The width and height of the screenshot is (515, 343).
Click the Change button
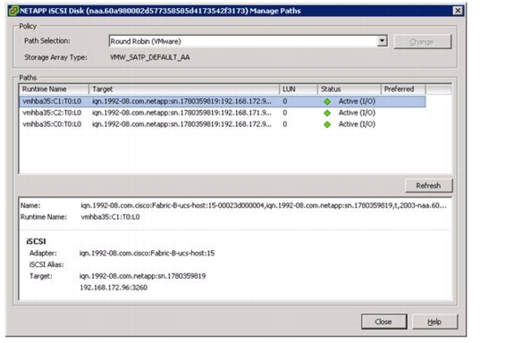422,42
